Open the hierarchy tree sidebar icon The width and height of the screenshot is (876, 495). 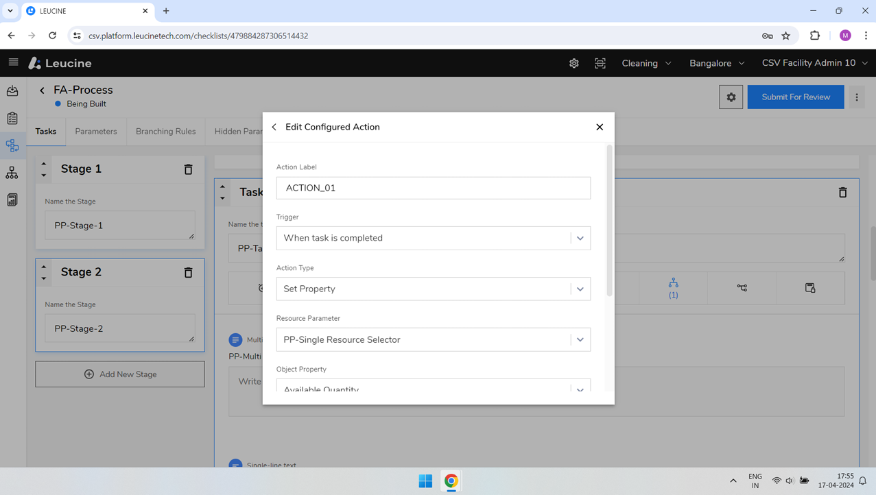pos(12,173)
